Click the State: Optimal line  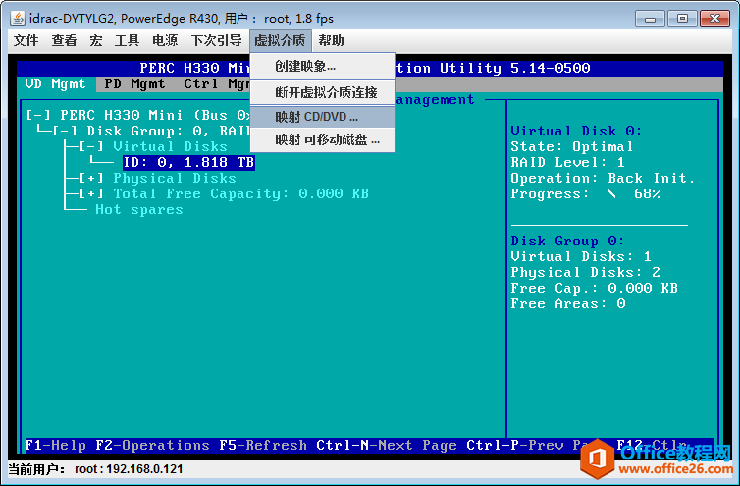point(572,147)
